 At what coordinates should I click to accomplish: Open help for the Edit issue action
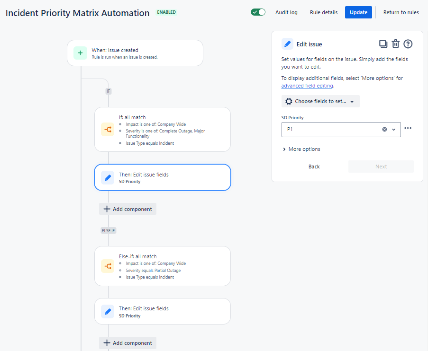[x=408, y=44]
